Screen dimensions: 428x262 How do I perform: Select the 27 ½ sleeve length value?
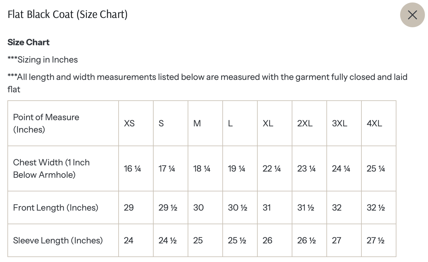coord(375,240)
